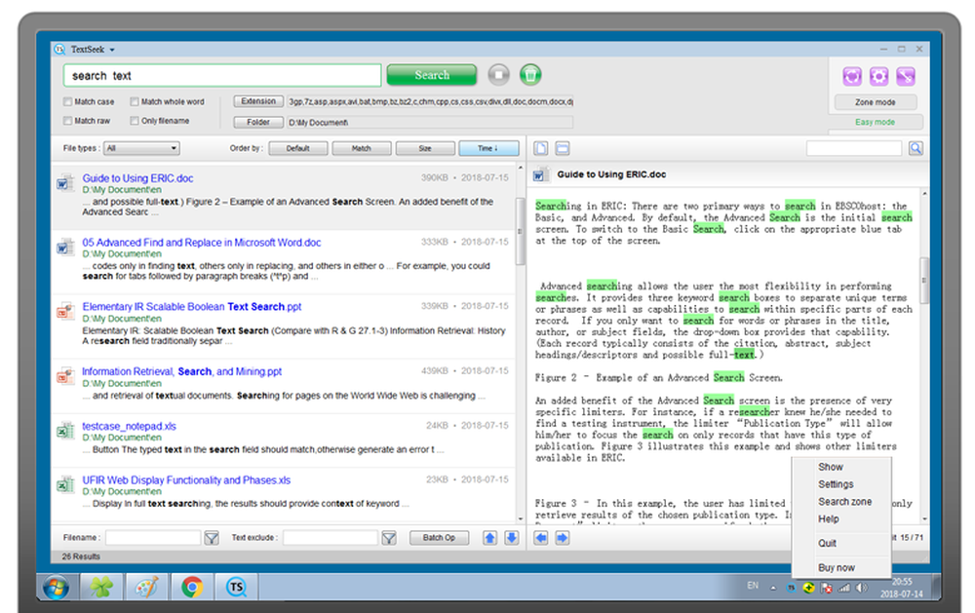Image resolution: width=975 pixels, height=613 pixels.
Task: Open the TextSeek title dropdown arrow
Action: click(x=112, y=50)
